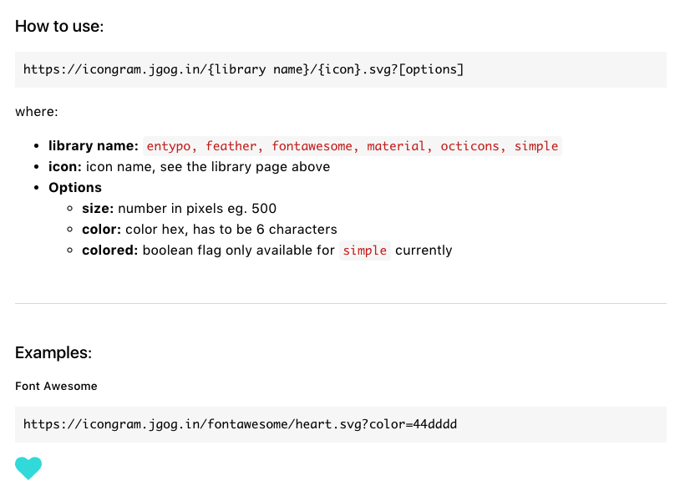Click the 'colored:' option label
The height and width of the screenshot is (501, 685).
click(110, 250)
